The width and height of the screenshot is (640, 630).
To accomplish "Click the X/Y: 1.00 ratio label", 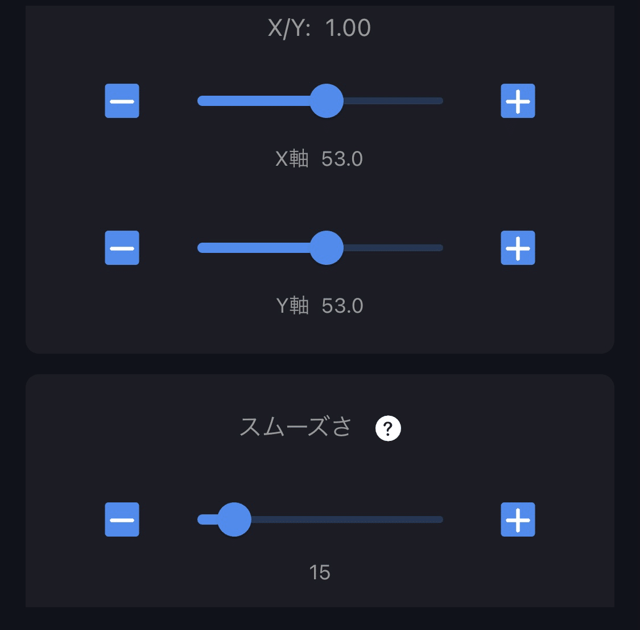I will [x=319, y=27].
